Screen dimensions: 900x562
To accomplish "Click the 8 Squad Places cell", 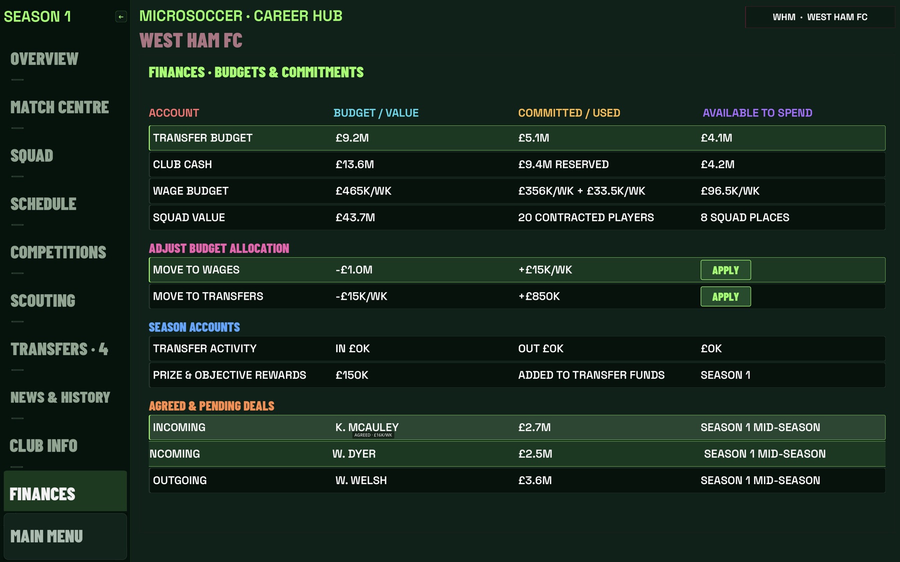I will coord(745,217).
